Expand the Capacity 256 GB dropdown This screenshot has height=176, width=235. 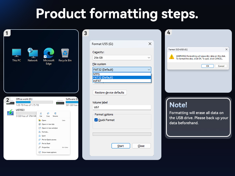point(122,57)
